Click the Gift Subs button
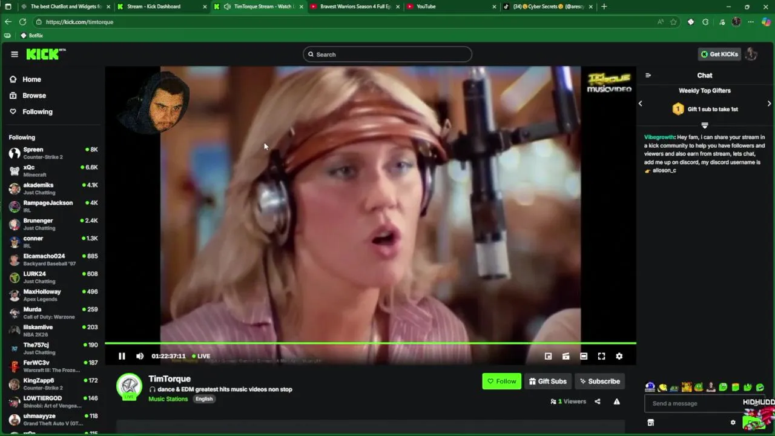 click(548, 381)
